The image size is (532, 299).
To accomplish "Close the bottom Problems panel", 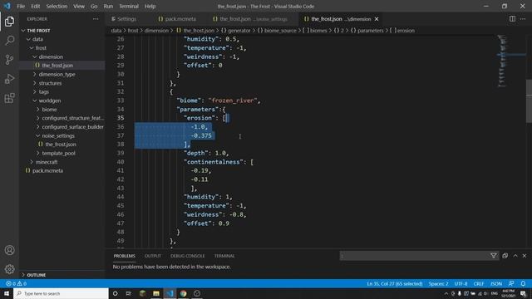I will pos(525,256).
